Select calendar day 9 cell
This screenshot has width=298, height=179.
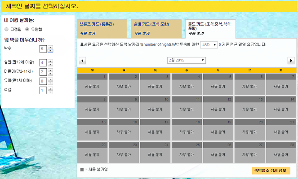tap(124, 107)
